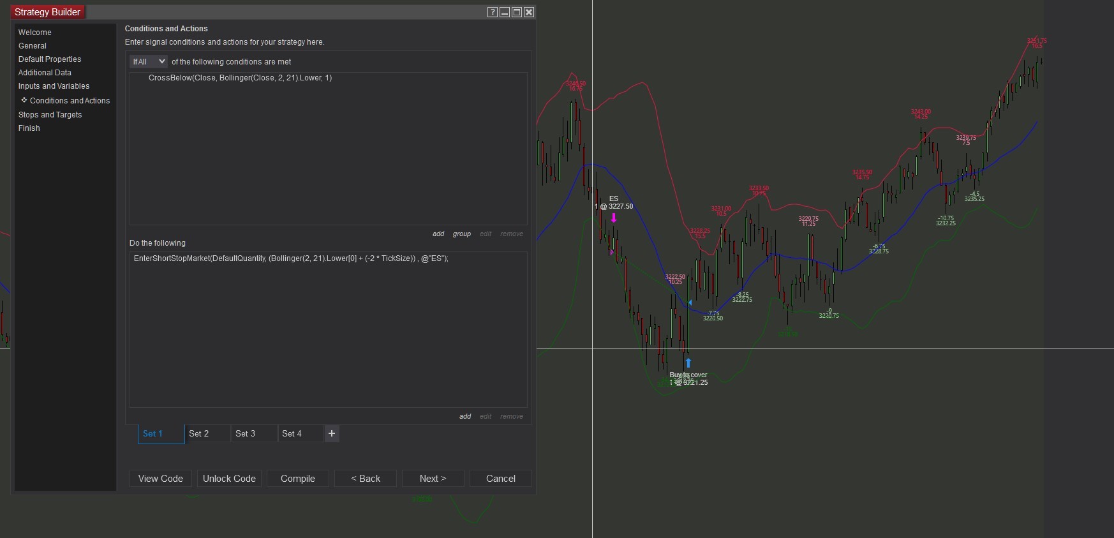
Task: Click the Unlock Code button
Action: point(229,479)
